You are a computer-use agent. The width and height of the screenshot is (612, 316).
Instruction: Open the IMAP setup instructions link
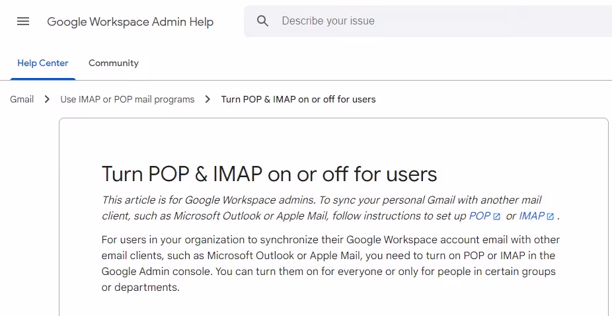531,216
